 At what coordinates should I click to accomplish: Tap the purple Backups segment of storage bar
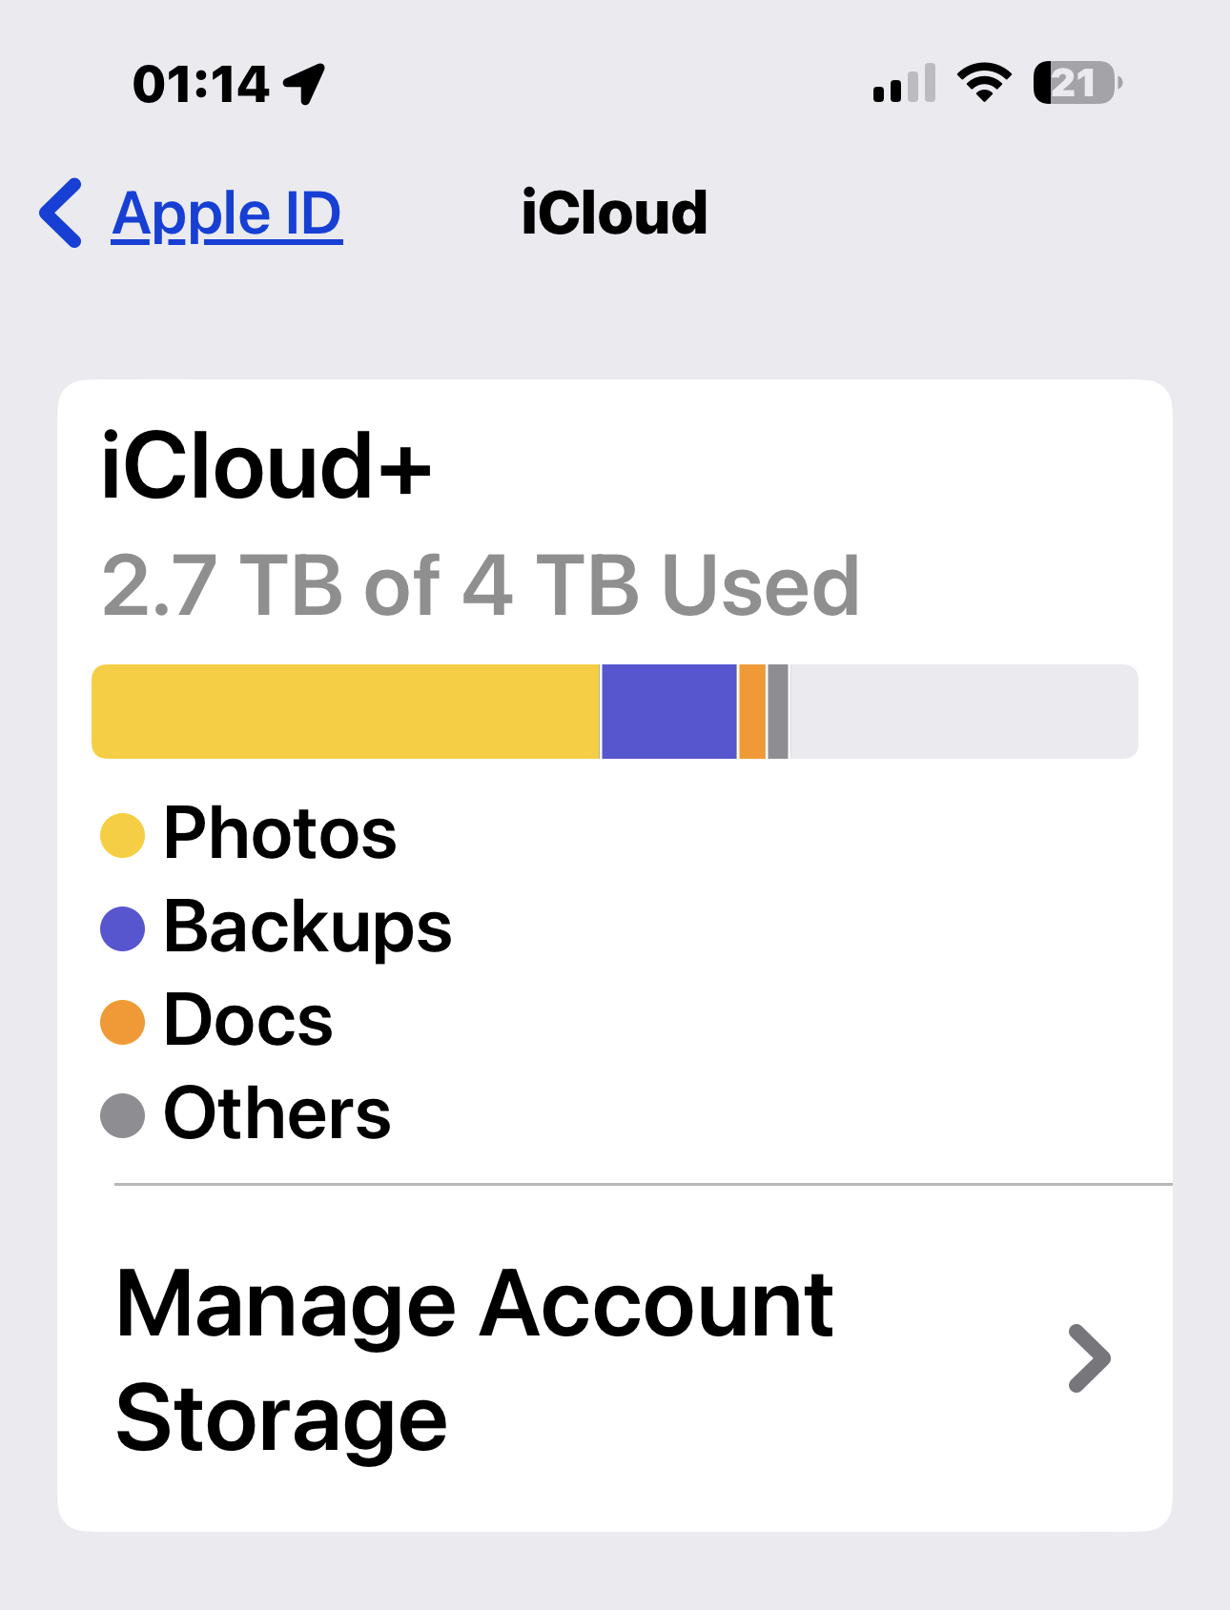pos(668,712)
